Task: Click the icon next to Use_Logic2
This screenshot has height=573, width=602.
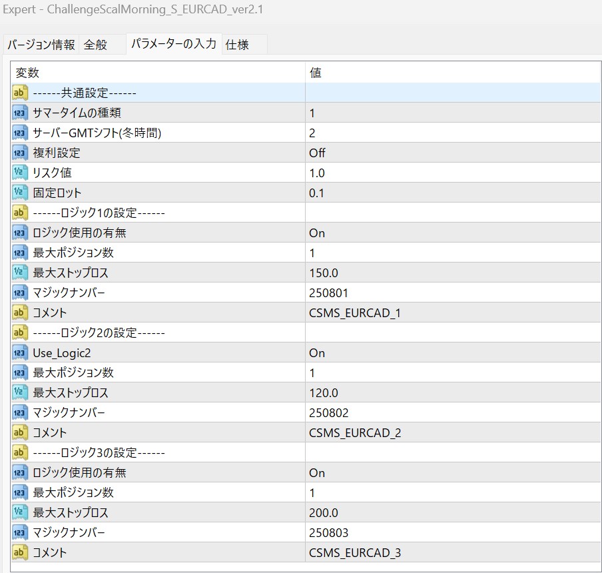Action: [x=20, y=352]
